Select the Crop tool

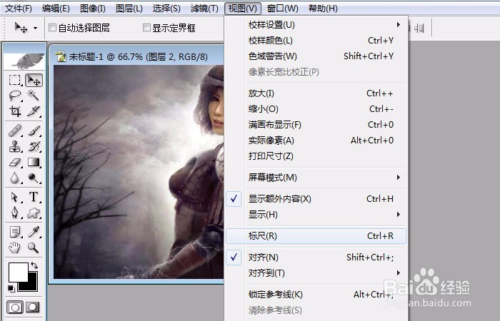tap(15, 111)
